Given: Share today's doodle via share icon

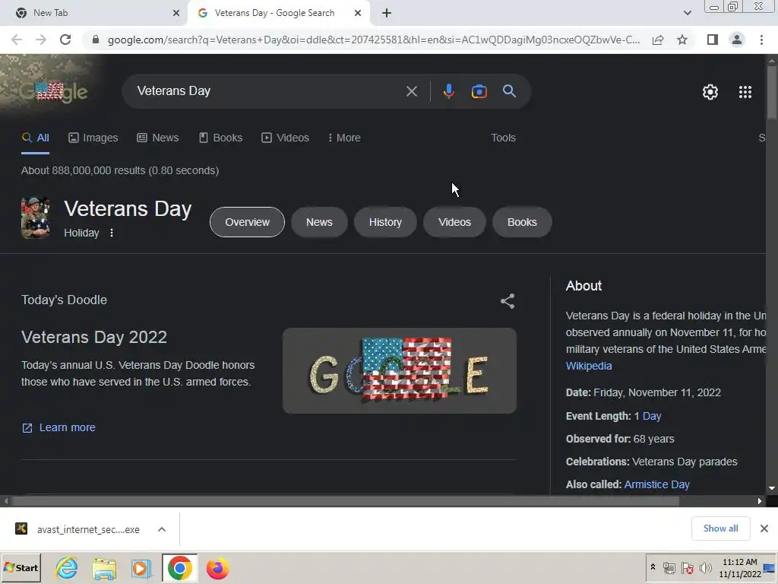Looking at the screenshot, I should pos(507,301).
